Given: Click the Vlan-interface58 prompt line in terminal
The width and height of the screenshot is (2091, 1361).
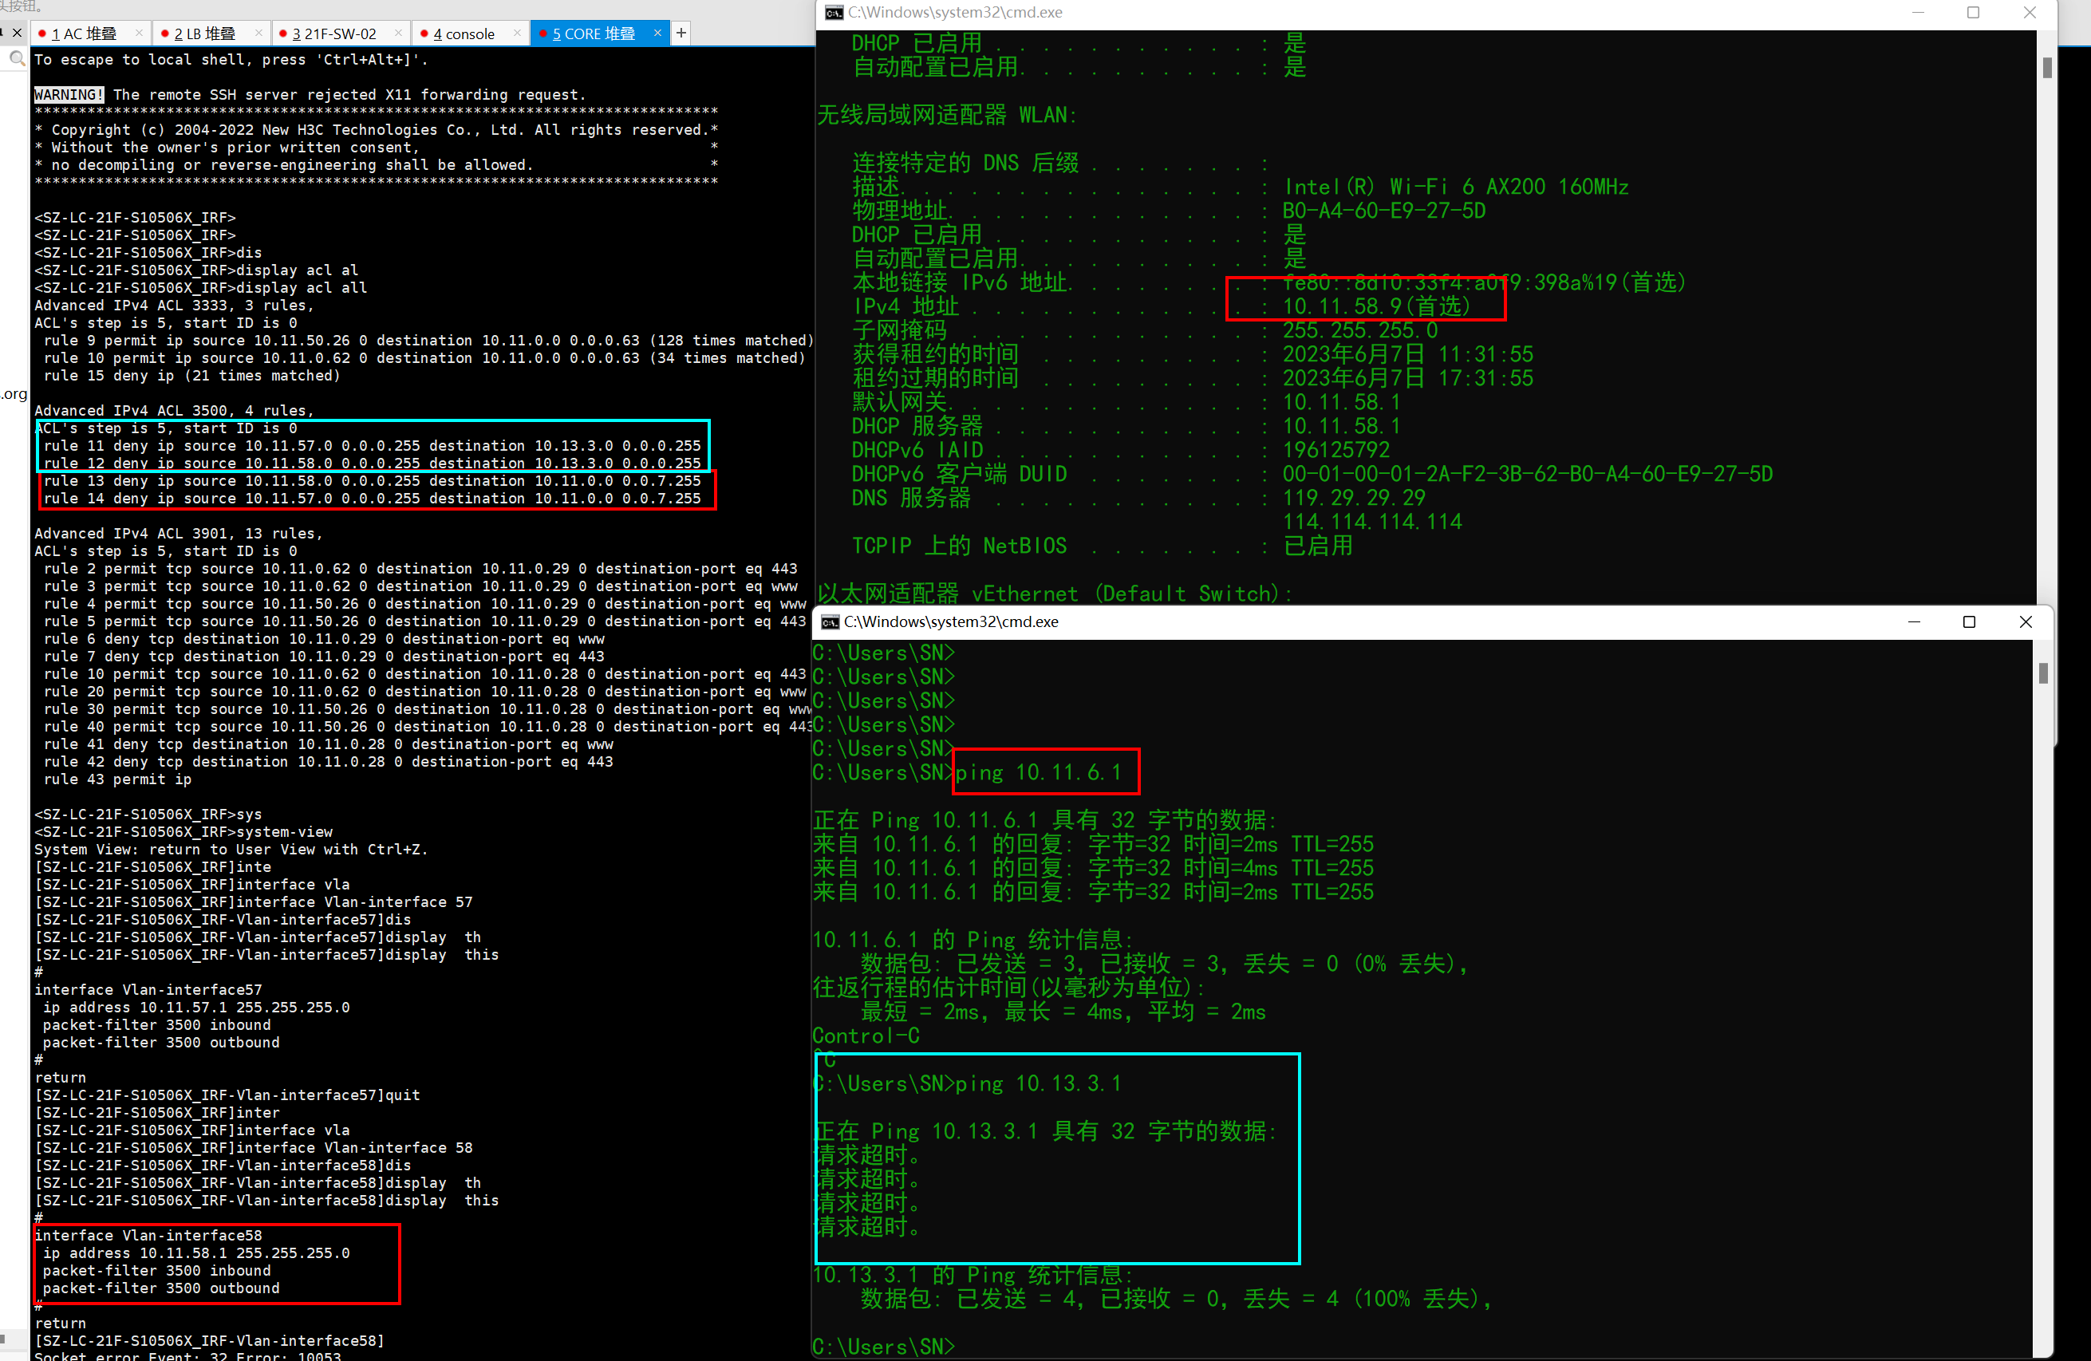Looking at the screenshot, I should pos(209,1341).
